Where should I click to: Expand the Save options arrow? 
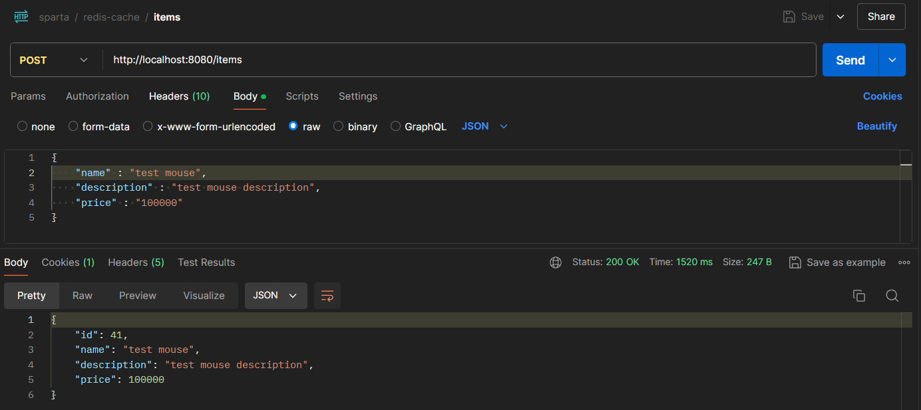point(840,17)
